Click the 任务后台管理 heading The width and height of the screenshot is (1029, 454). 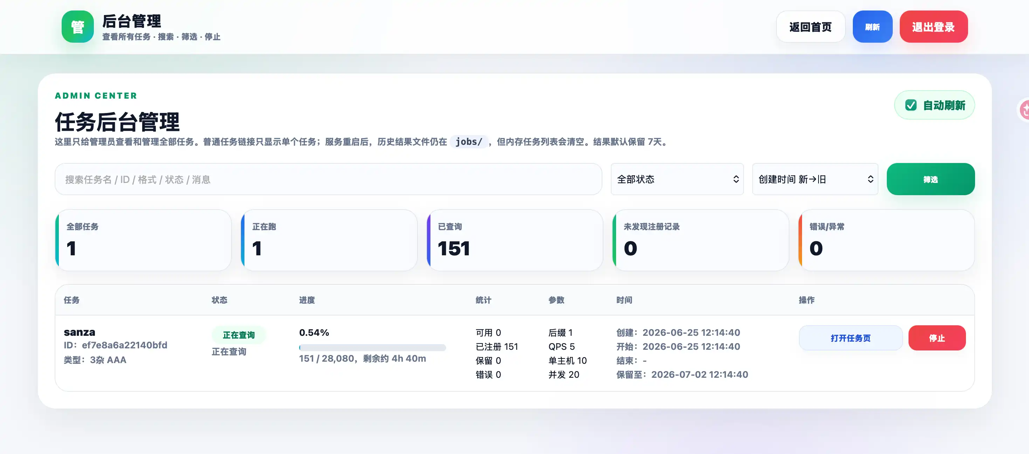117,122
